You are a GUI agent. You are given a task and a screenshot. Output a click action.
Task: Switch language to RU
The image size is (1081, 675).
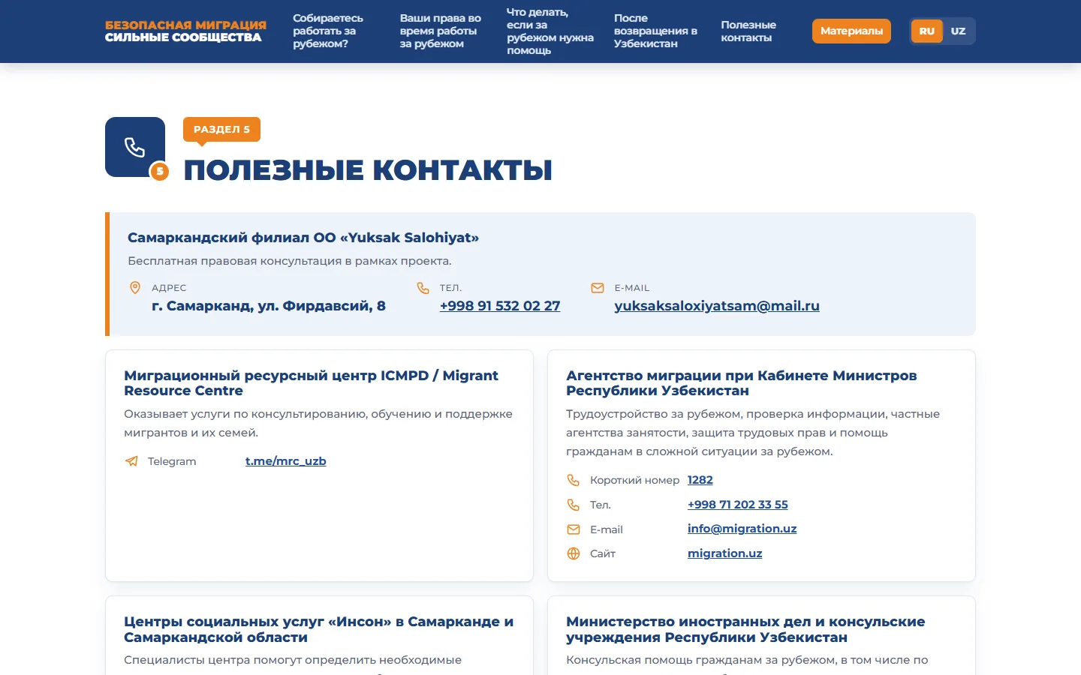927,31
